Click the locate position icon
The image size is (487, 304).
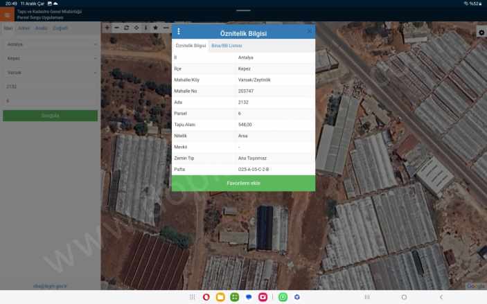pos(136,28)
